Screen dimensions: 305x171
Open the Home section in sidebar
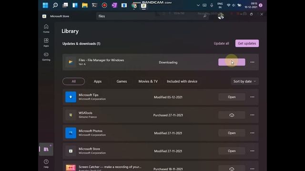[46, 28]
